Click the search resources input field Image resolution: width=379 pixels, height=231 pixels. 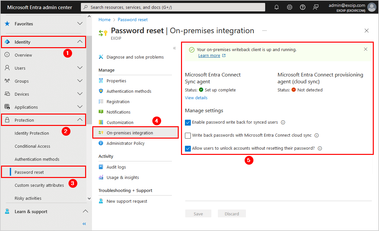point(173,7)
